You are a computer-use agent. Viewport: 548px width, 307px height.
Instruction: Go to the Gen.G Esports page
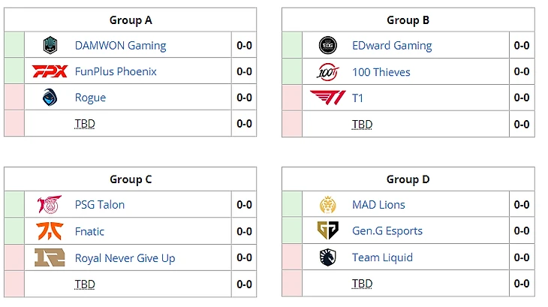[x=387, y=231]
